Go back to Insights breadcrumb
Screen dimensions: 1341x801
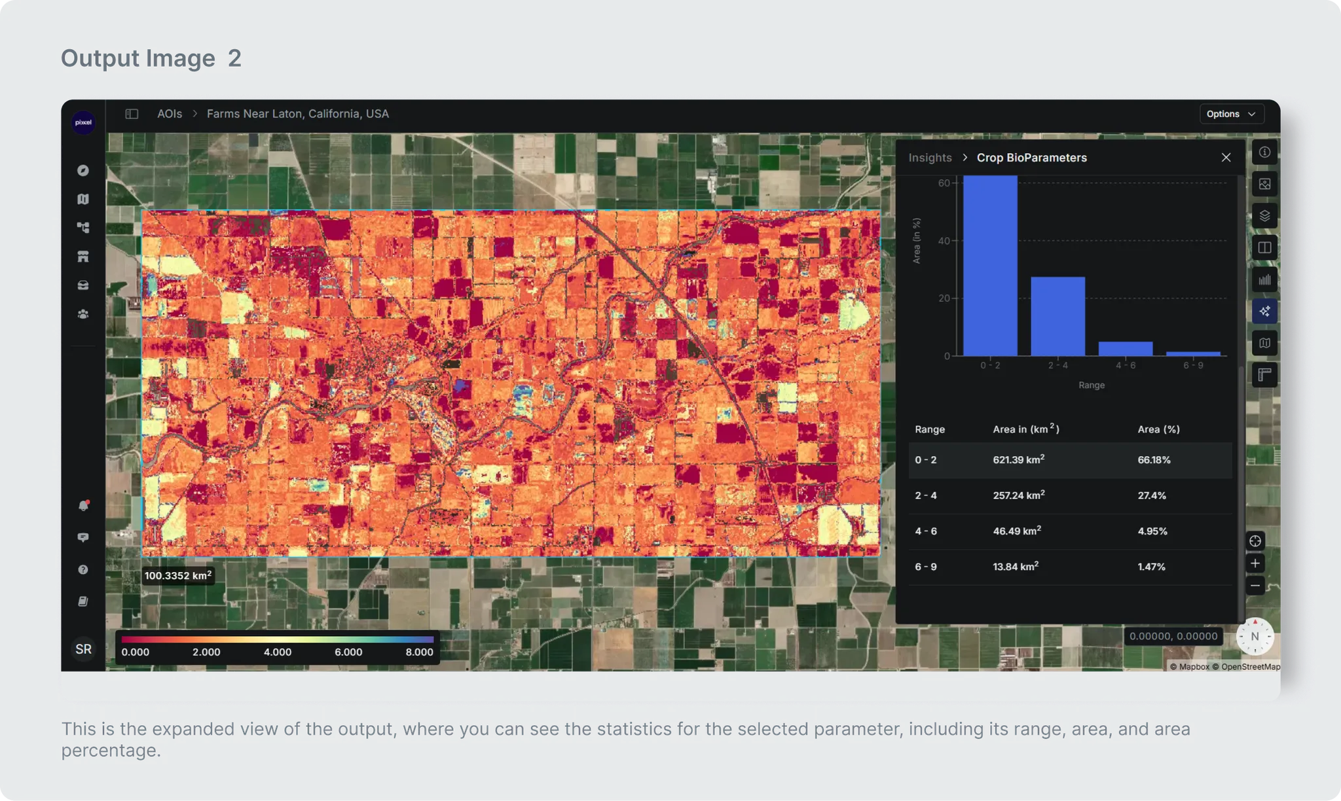point(930,158)
